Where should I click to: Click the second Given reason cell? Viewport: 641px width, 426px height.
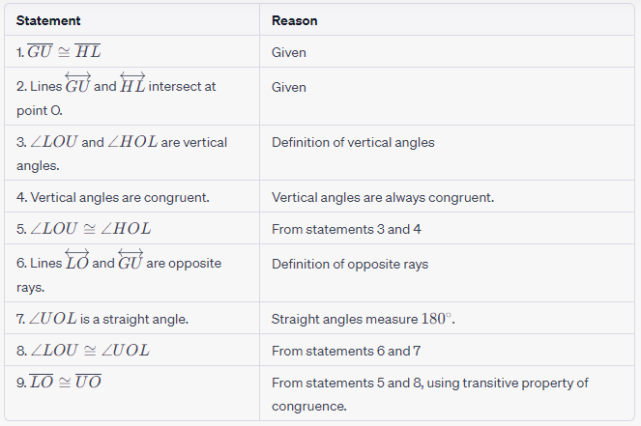pyautogui.click(x=289, y=87)
